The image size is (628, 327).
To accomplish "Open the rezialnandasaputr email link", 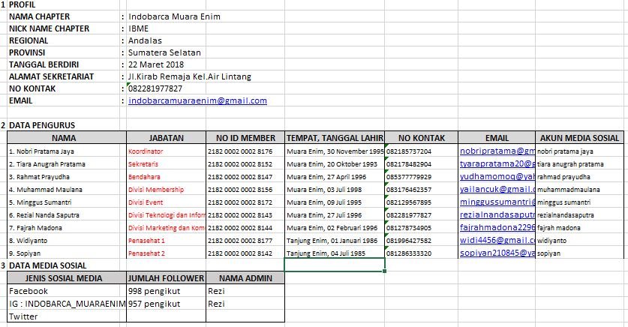I will 497,215.
